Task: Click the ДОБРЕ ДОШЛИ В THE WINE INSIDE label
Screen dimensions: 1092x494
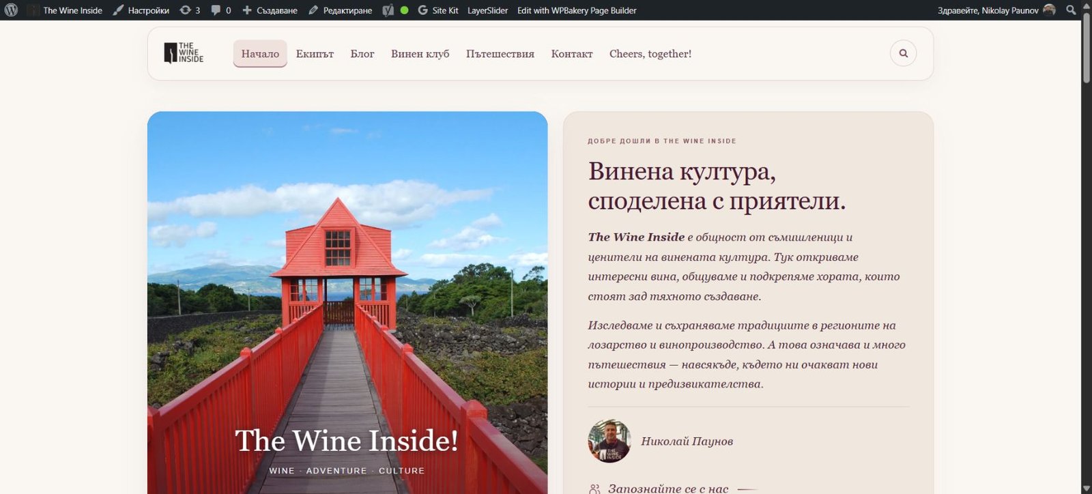Action: tap(662, 141)
